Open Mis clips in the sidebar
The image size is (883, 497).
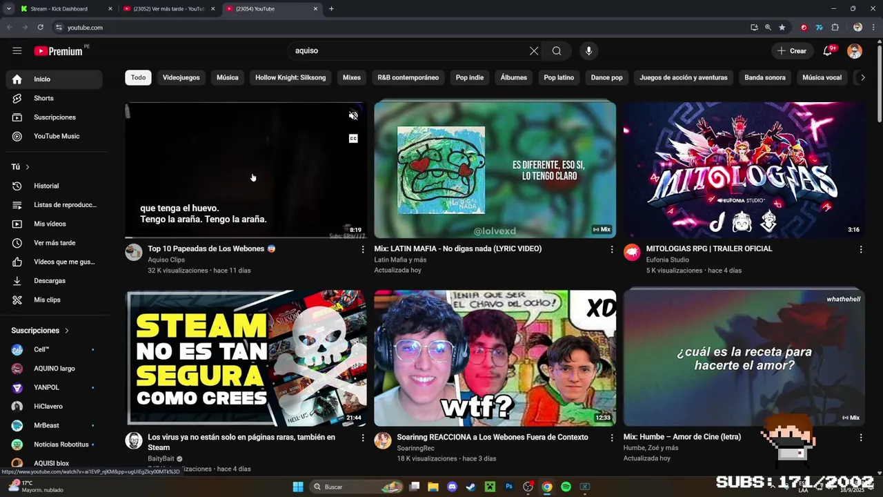54,300
